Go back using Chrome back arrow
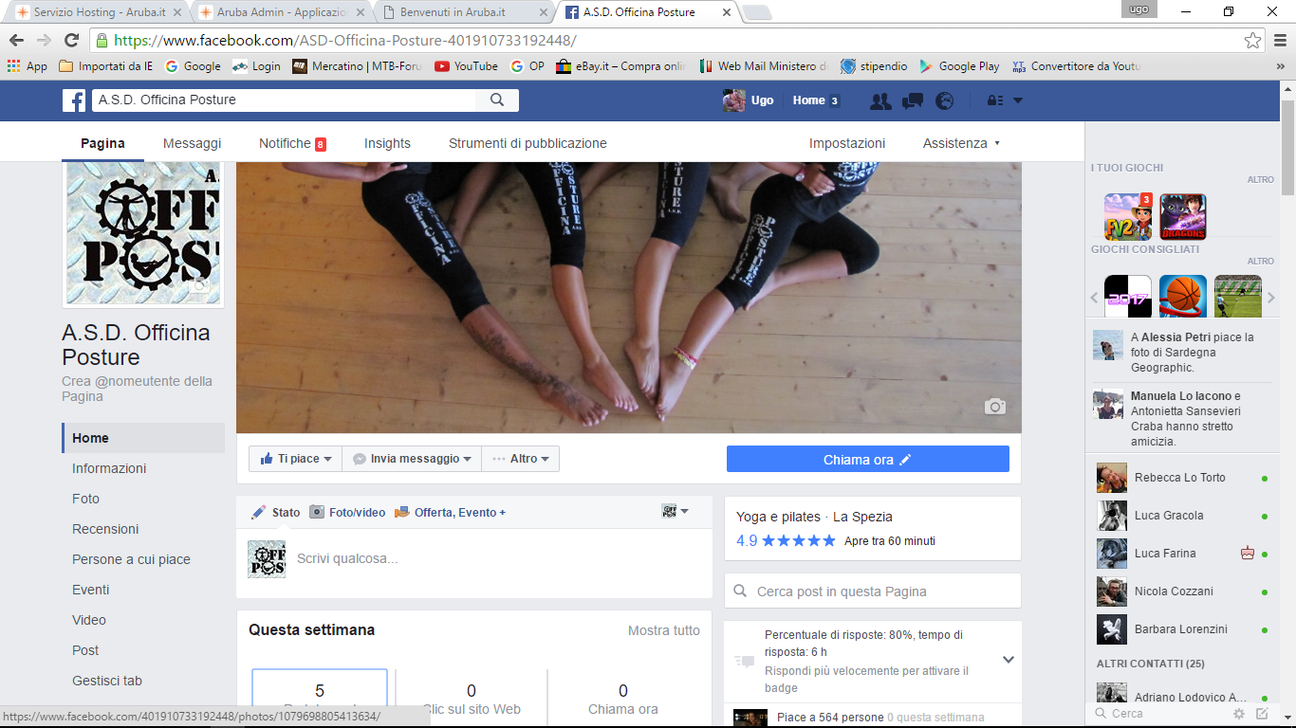Image resolution: width=1296 pixels, height=728 pixels. pos(17,41)
